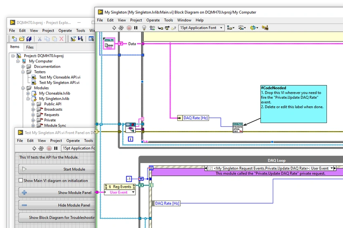This screenshot has height=228, width=343.
Task: Open Operate menu in Project Explorer window
Action: tap(65, 30)
